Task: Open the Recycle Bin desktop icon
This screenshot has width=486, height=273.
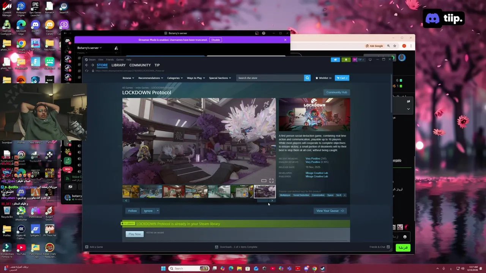Action: (x=7, y=212)
